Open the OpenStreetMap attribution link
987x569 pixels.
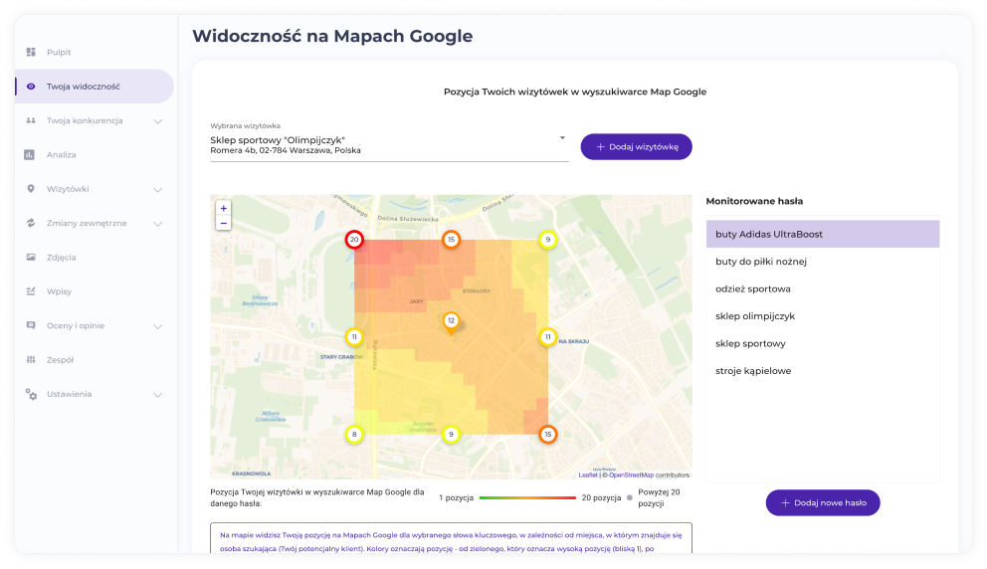tap(631, 475)
